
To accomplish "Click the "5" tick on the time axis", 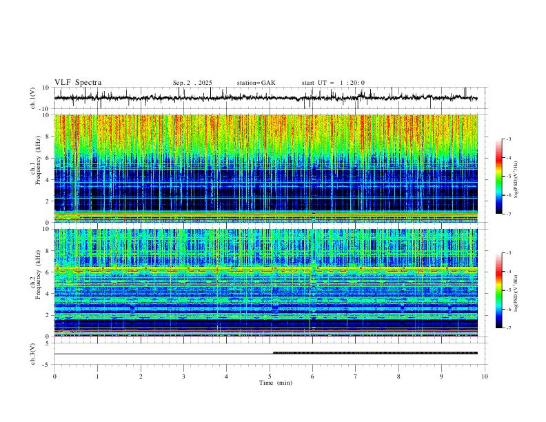I will pos(270,376).
